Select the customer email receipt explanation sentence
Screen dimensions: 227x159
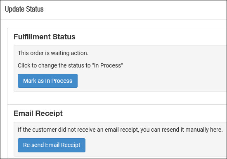coord(120,130)
